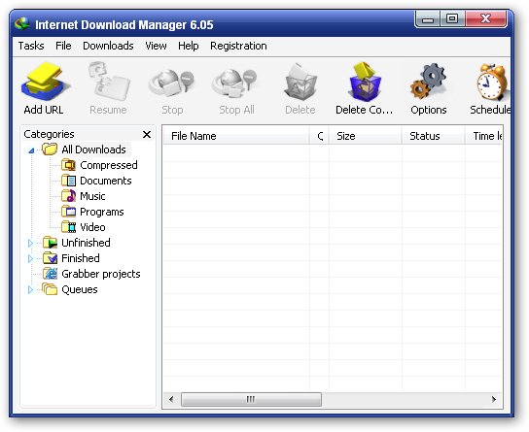Image resolution: width=529 pixels, height=432 pixels.
Task: Select the Video text label
Action: (92, 227)
